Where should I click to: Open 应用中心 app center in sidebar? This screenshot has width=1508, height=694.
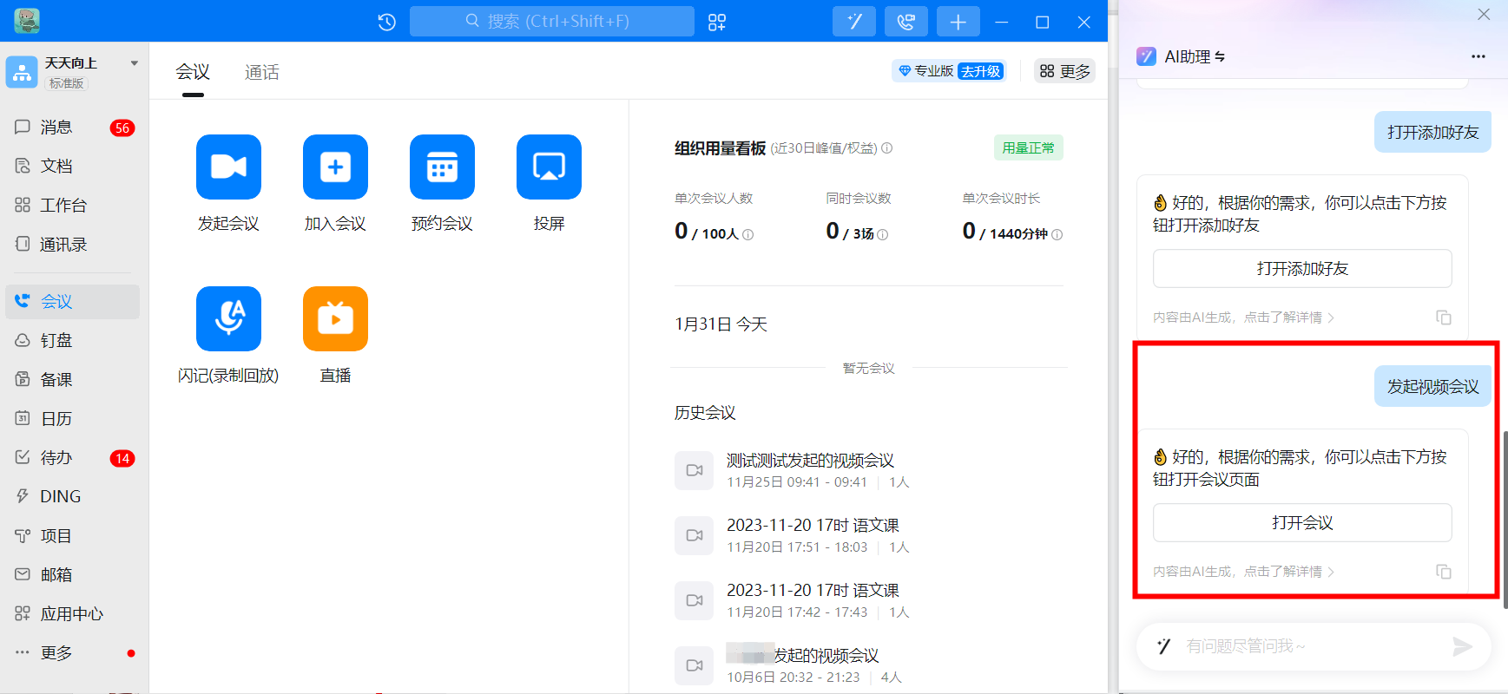tap(73, 613)
